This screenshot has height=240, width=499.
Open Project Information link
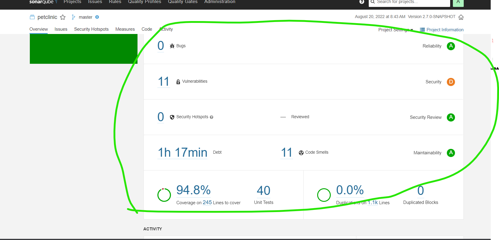click(442, 30)
